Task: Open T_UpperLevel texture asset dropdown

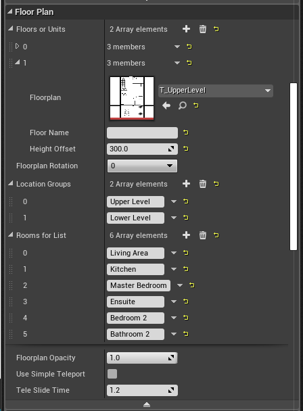Action: point(216,91)
